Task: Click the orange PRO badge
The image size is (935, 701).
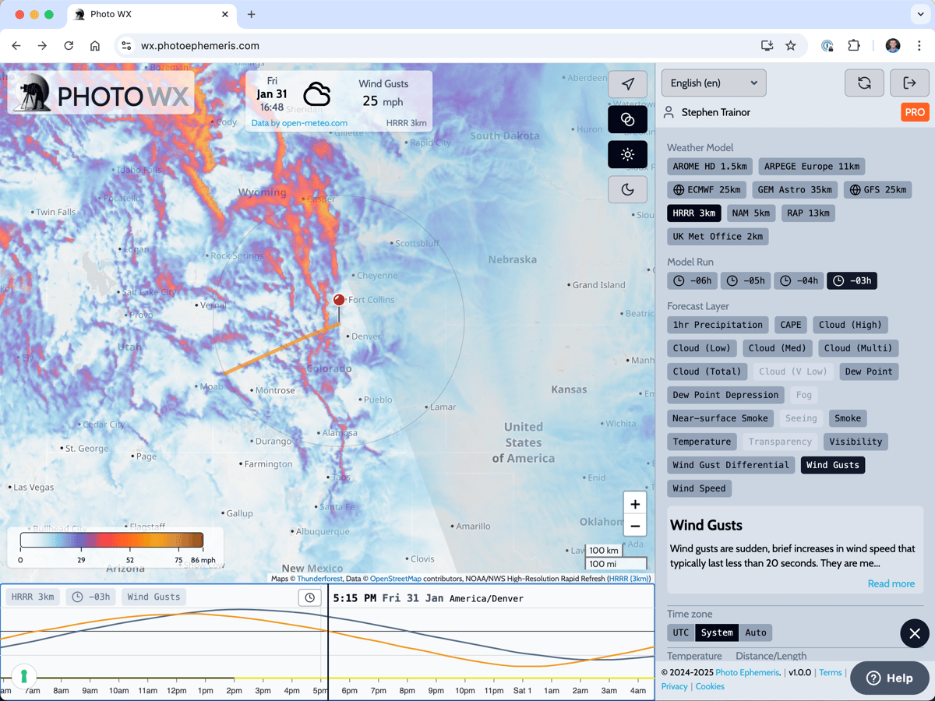Action: click(x=915, y=112)
